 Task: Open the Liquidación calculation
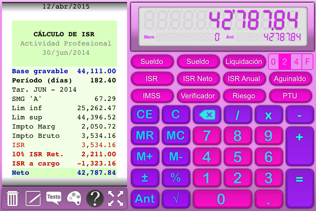[244, 62]
